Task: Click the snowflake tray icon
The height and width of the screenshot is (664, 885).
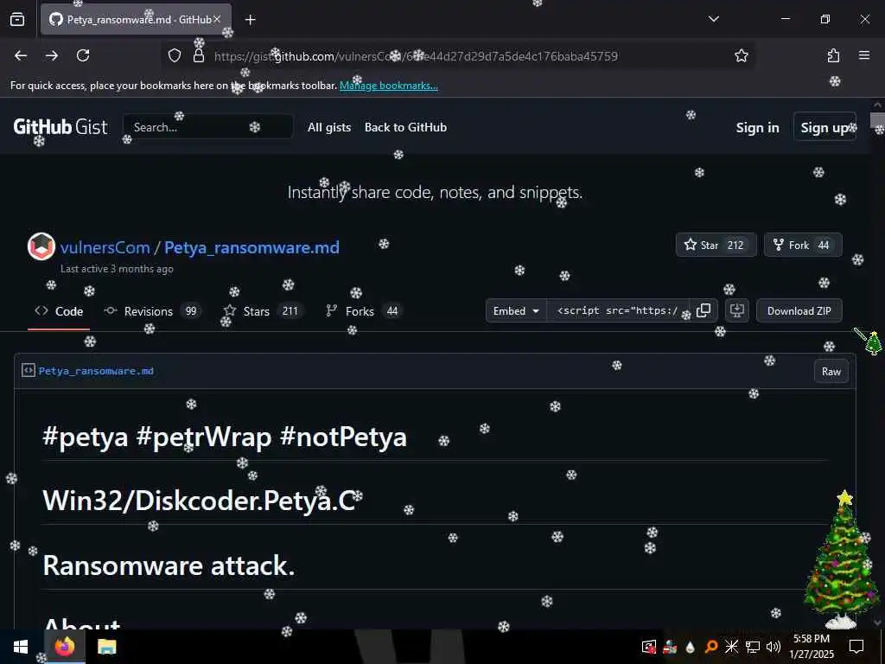Action: click(731, 647)
